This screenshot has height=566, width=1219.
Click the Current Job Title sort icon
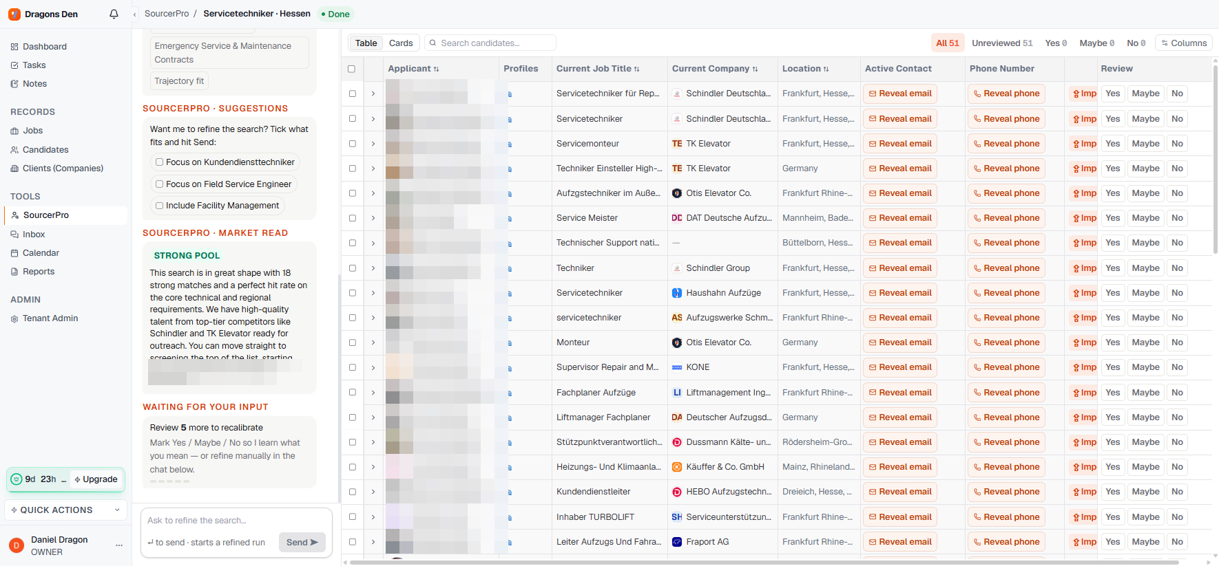pos(636,69)
